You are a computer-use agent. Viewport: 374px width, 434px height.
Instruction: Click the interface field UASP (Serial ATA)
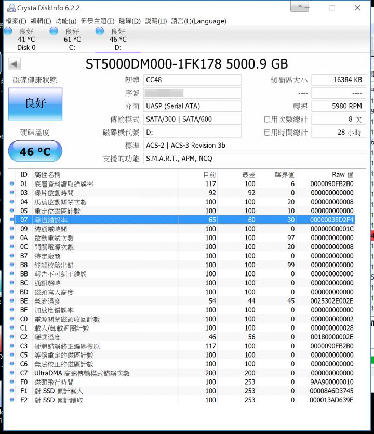point(192,106)
